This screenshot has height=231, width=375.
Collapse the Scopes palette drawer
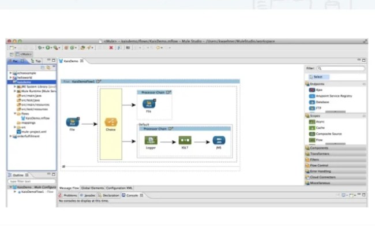(x=336, y=116)
